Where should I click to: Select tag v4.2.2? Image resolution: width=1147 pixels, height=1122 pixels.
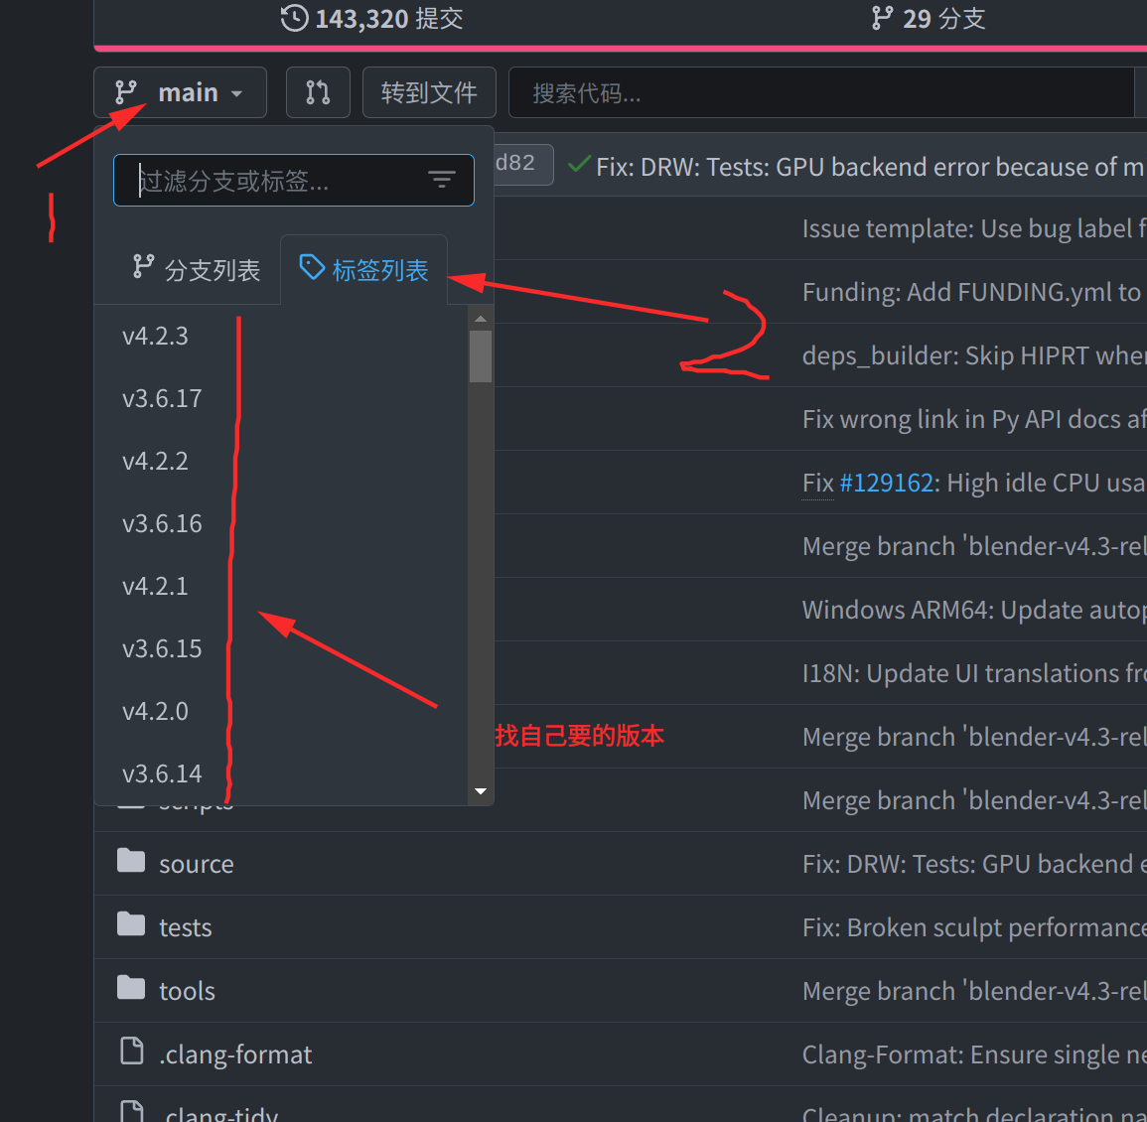click(155, 461)
